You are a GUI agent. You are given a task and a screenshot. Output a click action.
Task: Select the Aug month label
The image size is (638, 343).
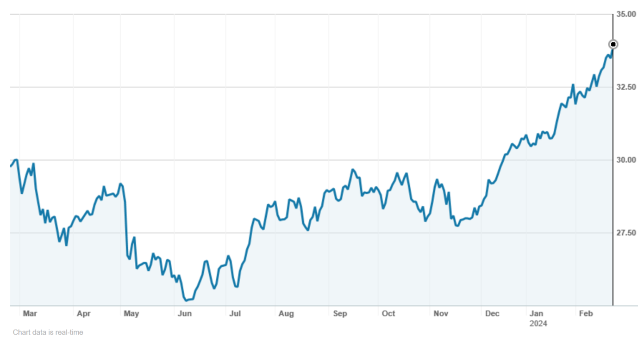click(x=286, y=314)
